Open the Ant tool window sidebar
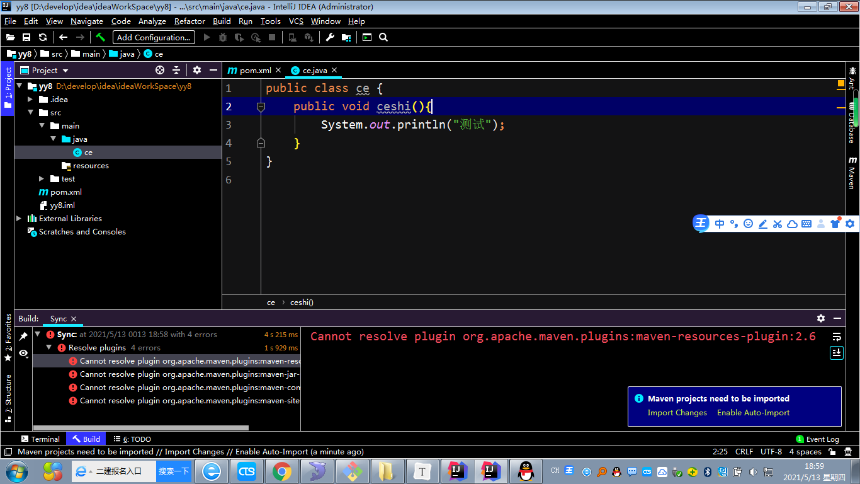860x484 pixels. 852,78
